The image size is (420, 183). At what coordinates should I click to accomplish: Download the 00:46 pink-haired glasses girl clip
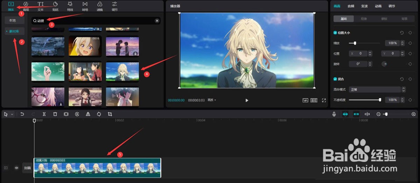point(61,104)
